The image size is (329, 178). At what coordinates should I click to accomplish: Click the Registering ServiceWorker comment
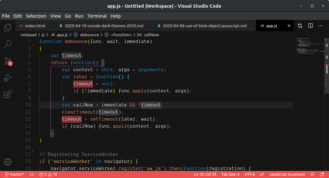click(x=79, y=154)
